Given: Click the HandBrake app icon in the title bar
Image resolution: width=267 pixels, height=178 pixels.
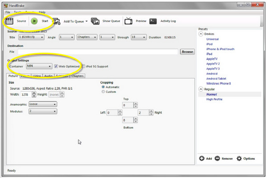Looking at the screenshot, I should point(6,6).
